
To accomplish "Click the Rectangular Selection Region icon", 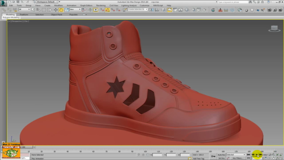I will [x=44, y=10].
